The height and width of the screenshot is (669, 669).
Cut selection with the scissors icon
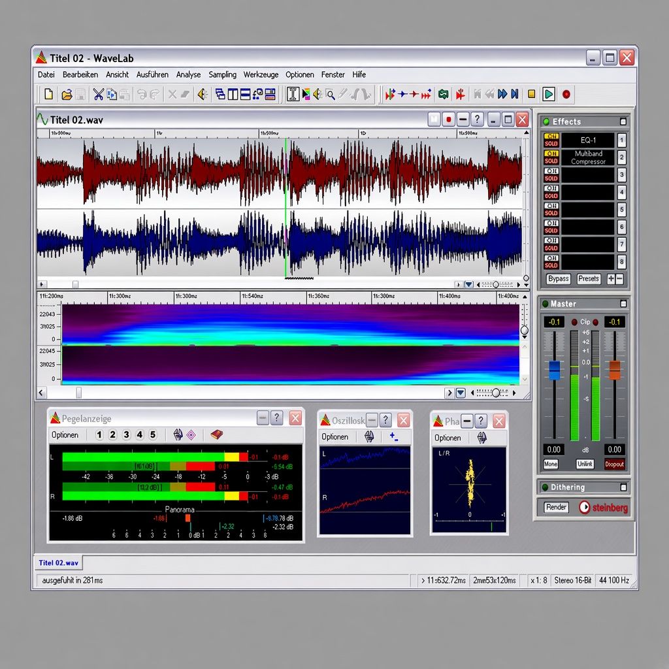(x=99, y=94)
